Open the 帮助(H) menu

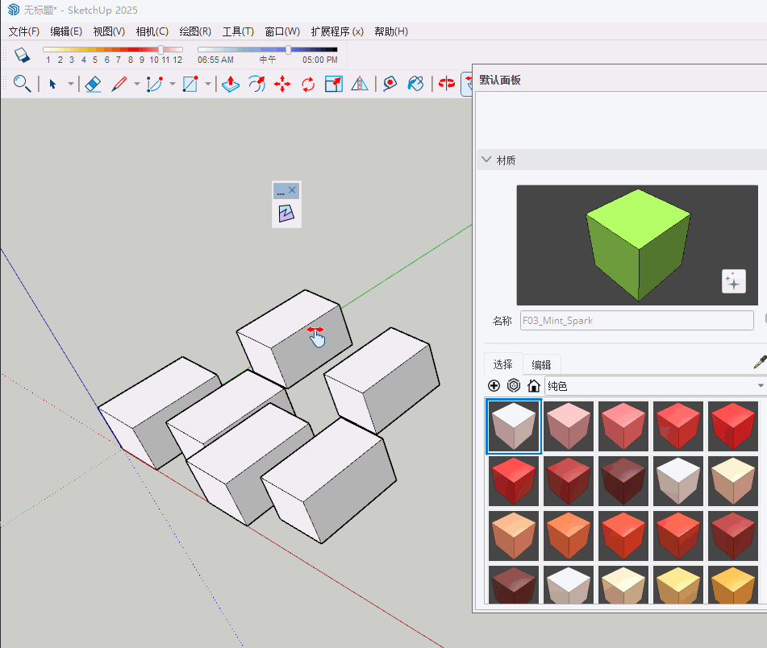click(x=391, y=31)
